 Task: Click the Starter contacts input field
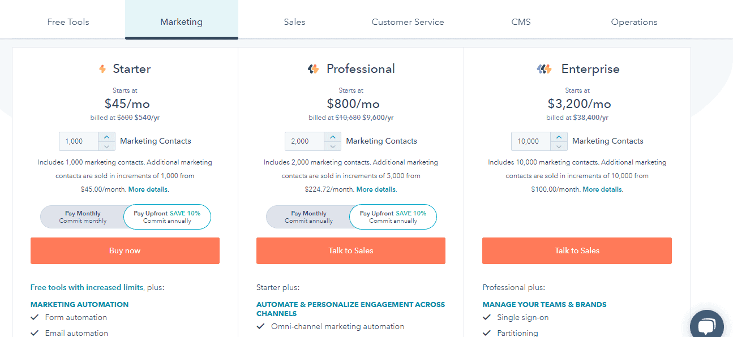tap(78, 141)
